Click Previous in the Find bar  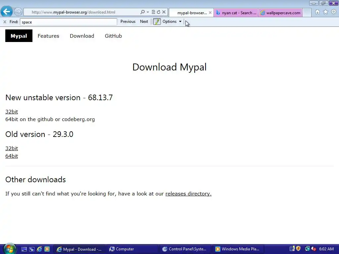pyautogui.click(x=128, y=21)
